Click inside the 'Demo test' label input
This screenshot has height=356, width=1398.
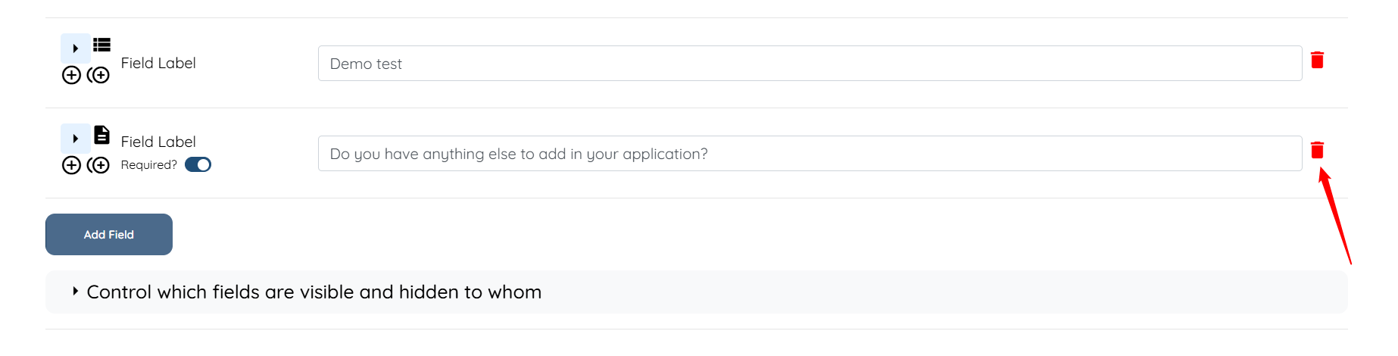pyautogui.click(x=809, y=64)
